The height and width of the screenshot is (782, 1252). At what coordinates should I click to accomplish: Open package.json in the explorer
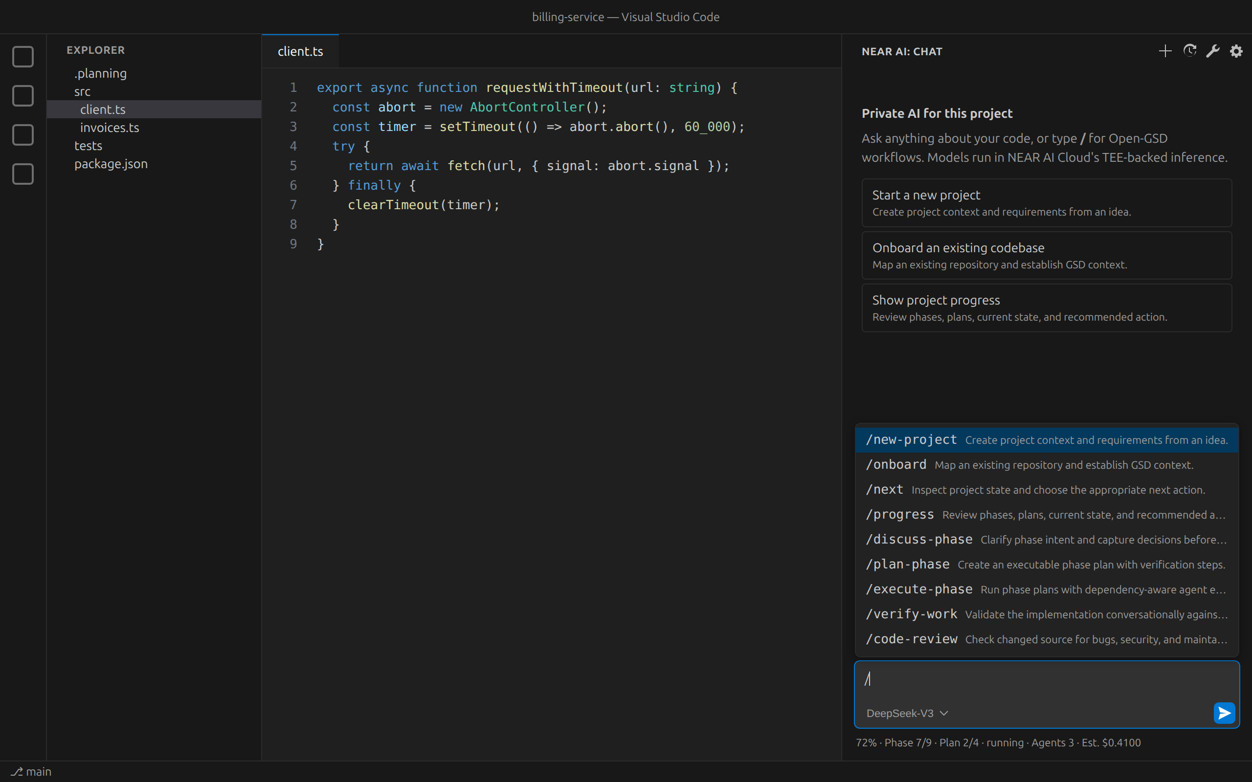[154, 164]
